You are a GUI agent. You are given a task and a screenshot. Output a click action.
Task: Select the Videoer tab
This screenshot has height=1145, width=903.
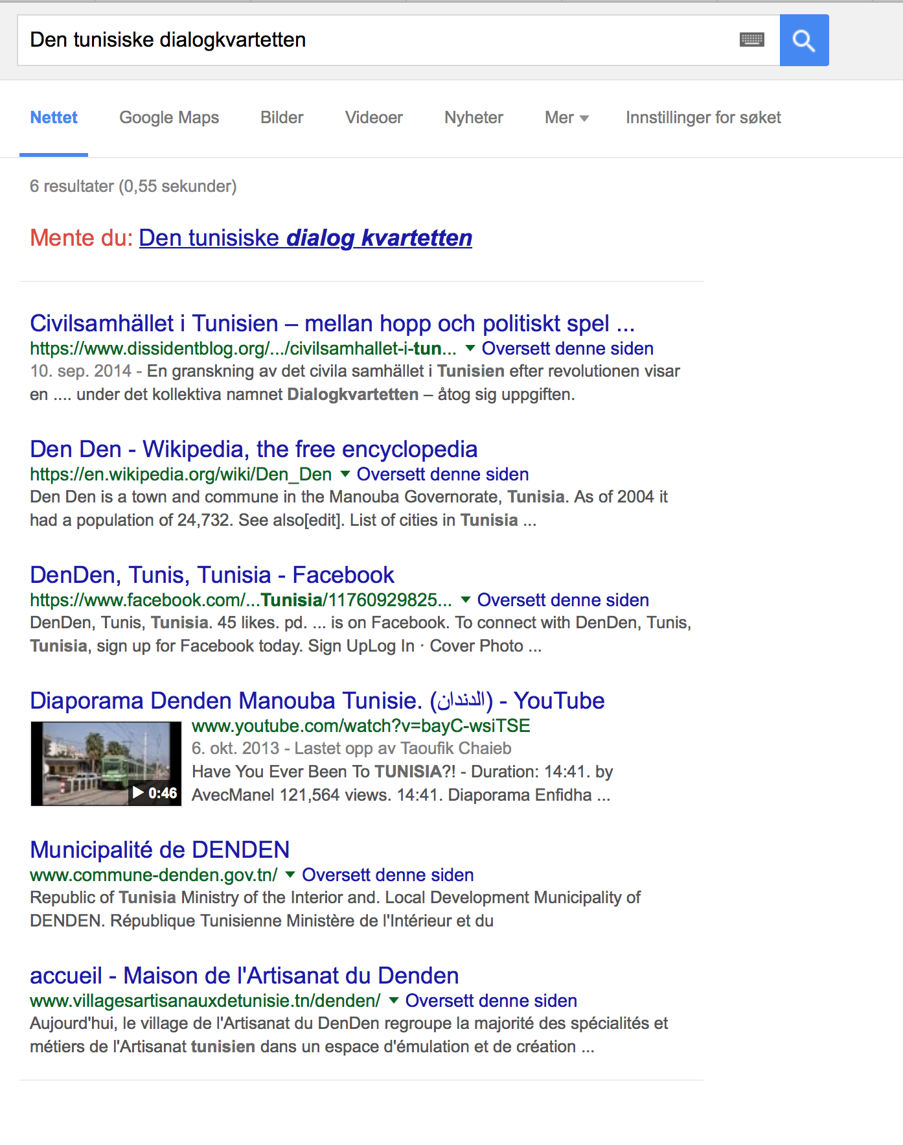[x=374, y=117]
